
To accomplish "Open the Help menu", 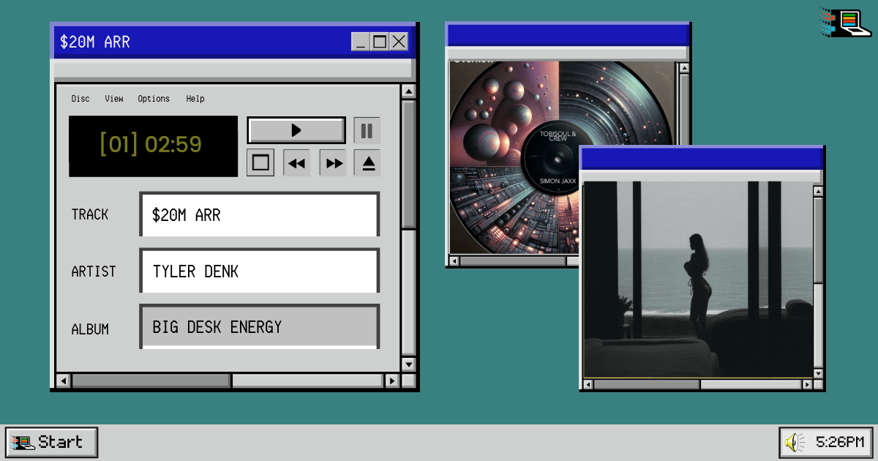I will (x=195, y=99).
